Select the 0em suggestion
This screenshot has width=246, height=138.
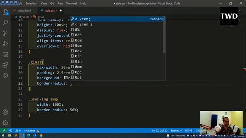coord(117,46)
